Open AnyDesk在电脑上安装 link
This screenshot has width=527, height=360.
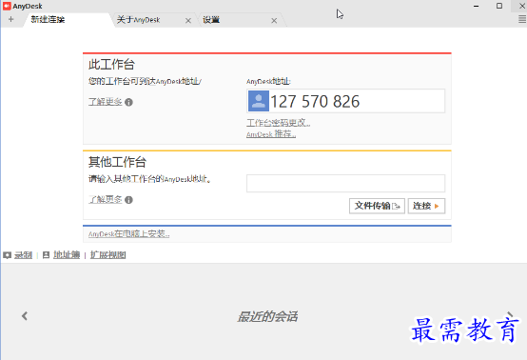[128, 234]
